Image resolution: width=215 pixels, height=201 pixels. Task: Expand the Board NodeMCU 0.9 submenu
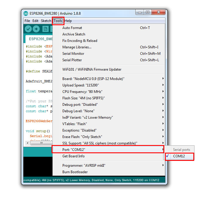(x=109, y=79)
